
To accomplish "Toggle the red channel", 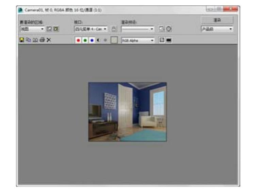I will pos(78,40).
